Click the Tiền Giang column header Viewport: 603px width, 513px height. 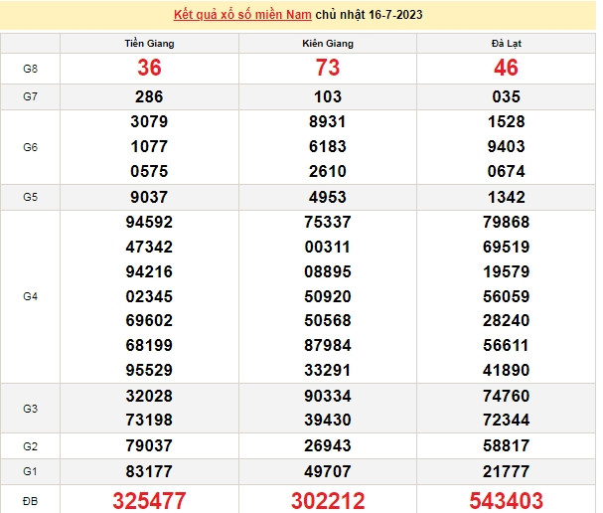pos(149,44)
